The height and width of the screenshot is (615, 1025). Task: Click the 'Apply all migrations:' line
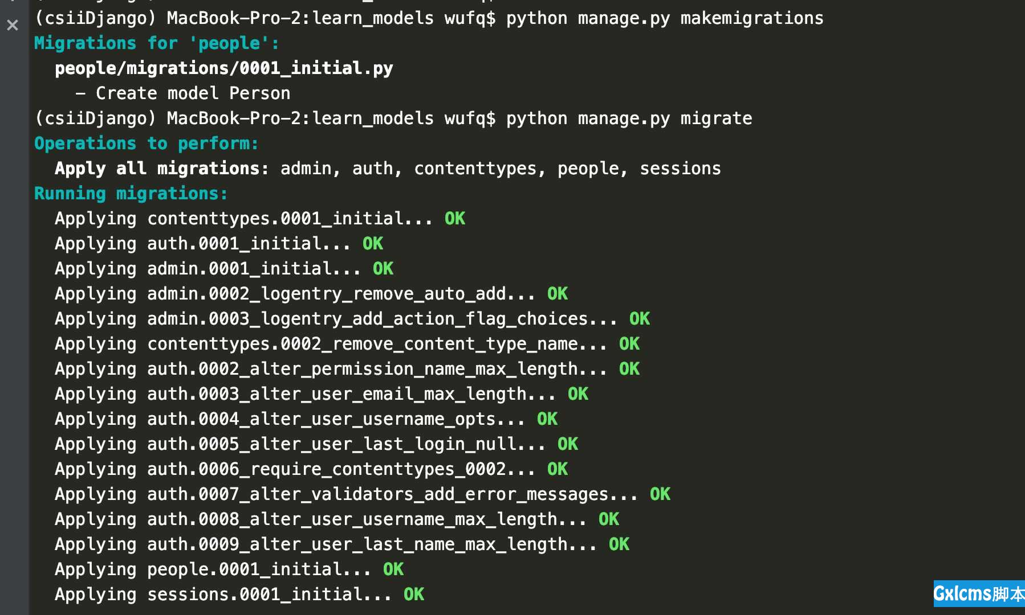pos(388,169)
